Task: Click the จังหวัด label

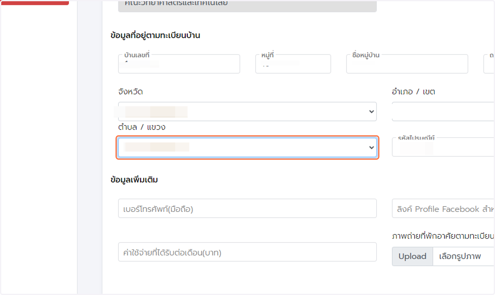Action: click(130, 92)
